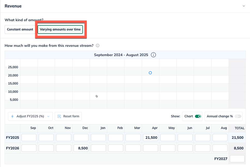Click the FY2025 total value 21,500
250x167 pixels.
click(237, 138)
